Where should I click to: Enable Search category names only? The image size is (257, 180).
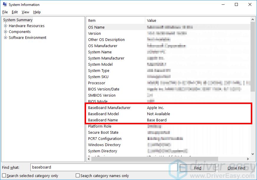tap(78, 175)
